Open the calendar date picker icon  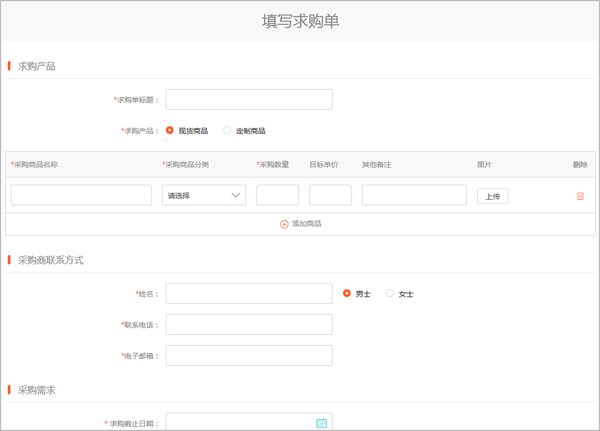322,423
